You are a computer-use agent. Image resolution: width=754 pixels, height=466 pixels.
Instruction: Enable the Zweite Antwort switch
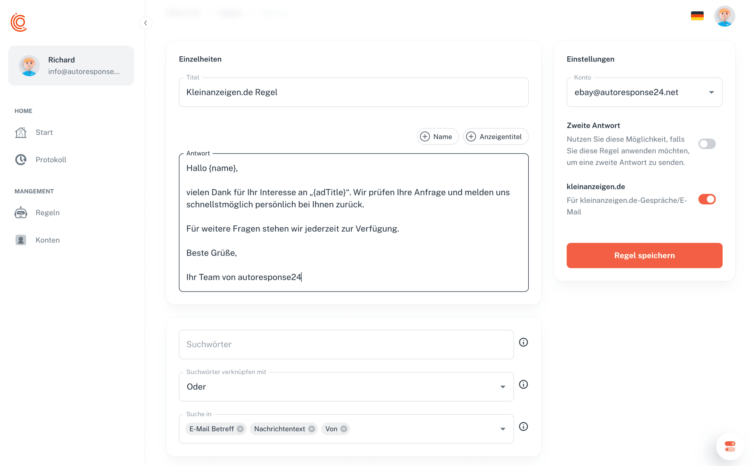coord(707,144)
